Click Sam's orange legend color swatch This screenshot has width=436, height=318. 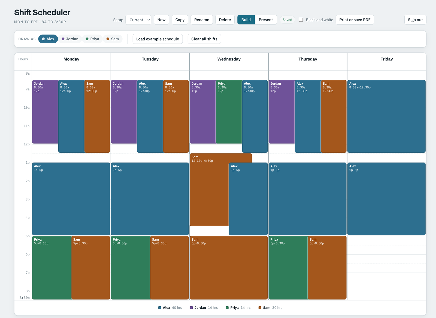[x=260, y=308]
